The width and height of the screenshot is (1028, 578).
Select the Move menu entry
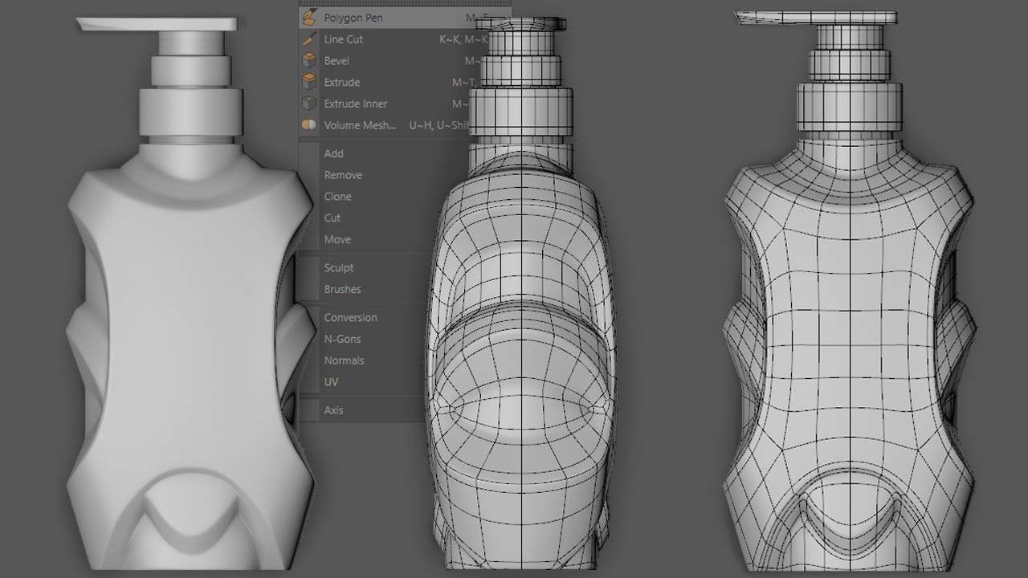tap(337, 240)
